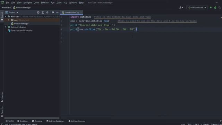The image size is (222, 125).
Task: Expand External Libraries node
Action: coord(6,27)
